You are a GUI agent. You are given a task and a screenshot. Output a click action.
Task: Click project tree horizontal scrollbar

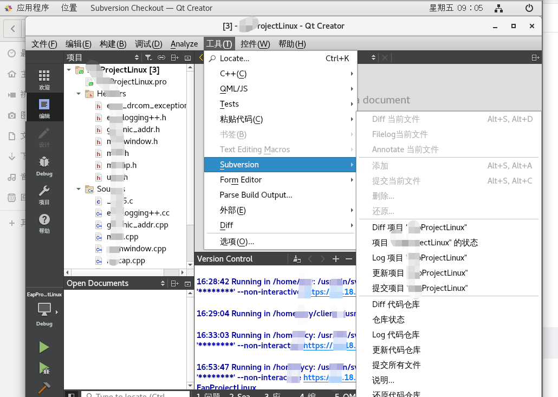(x=125, y=272)
